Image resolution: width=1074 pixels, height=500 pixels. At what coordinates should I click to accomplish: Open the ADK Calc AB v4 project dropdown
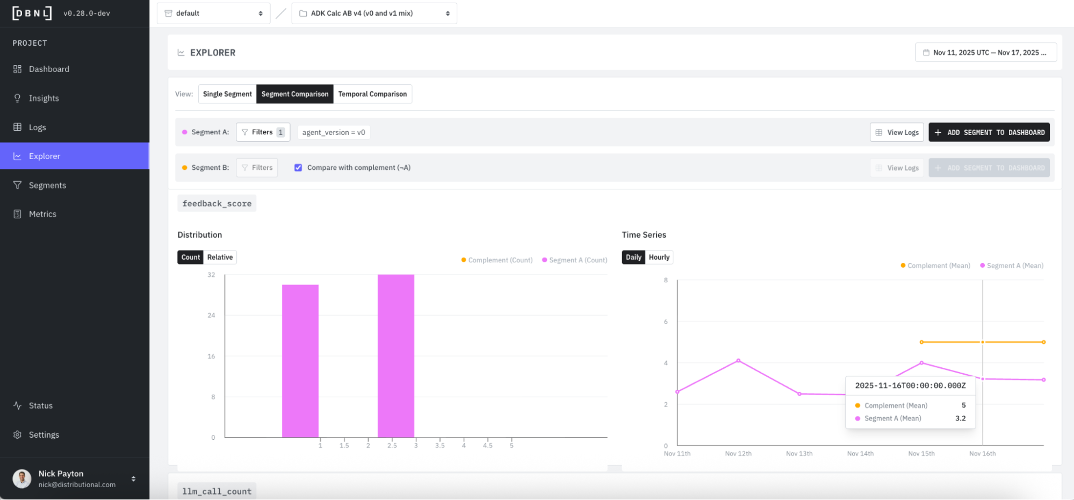click(374, 13)
